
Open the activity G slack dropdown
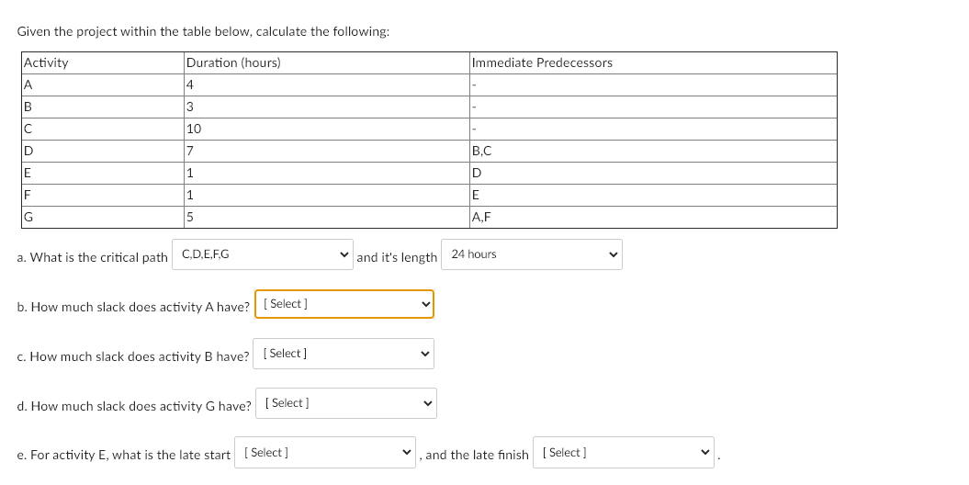point(346,403)
